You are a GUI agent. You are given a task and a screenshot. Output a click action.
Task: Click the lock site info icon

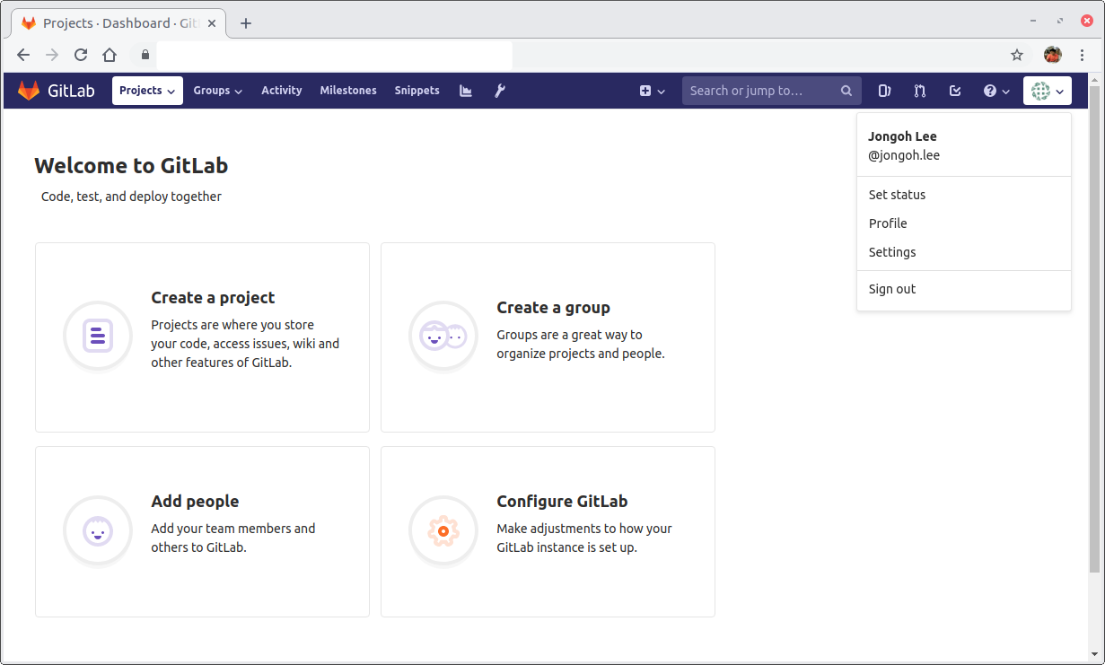click(145, 55)
